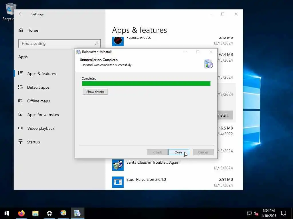Click the Find a setting search box
293x219 pixels.
[60, 44]
